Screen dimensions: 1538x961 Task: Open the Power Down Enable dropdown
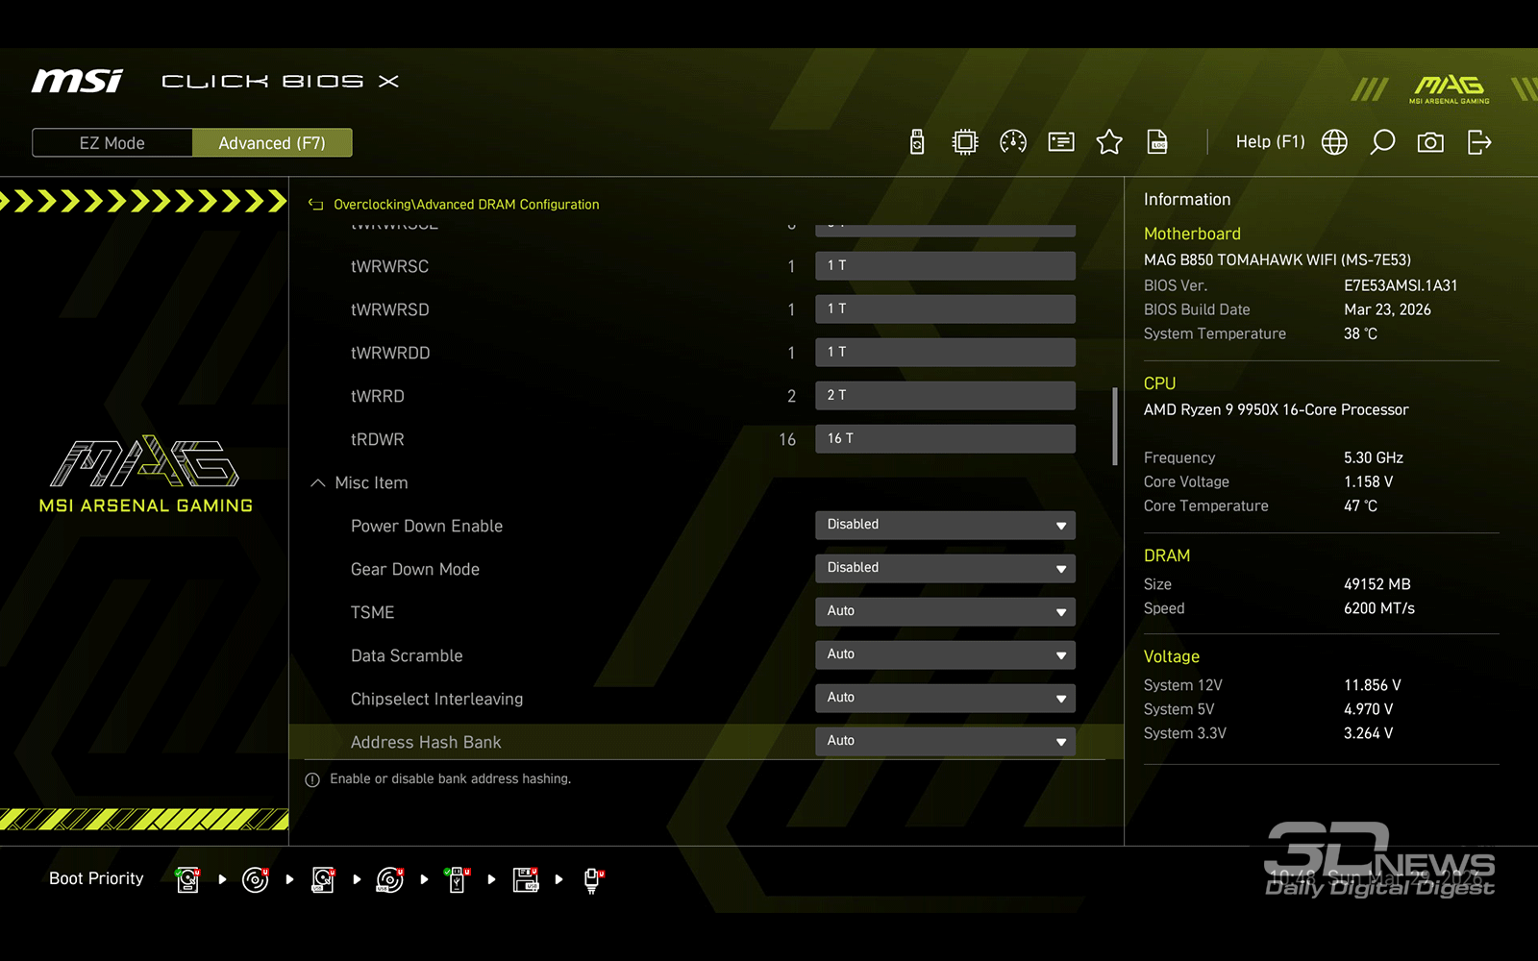coord(945,525)
